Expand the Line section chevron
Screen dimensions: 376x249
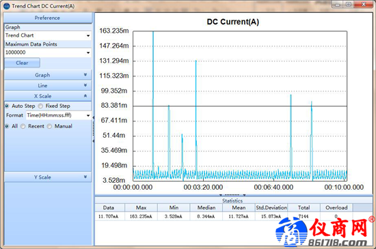point(85,85)
